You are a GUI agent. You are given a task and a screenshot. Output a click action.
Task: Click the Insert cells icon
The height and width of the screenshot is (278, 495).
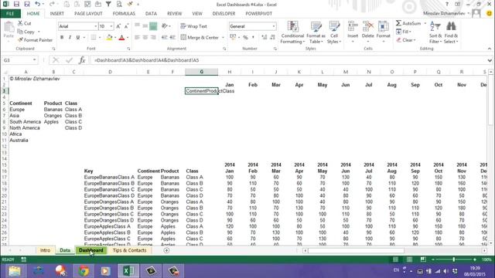click(x=353, y=31)
